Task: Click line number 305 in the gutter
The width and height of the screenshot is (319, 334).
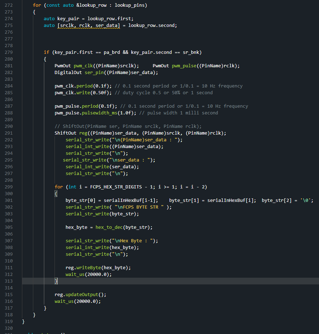Action: (x=9, y=227)
